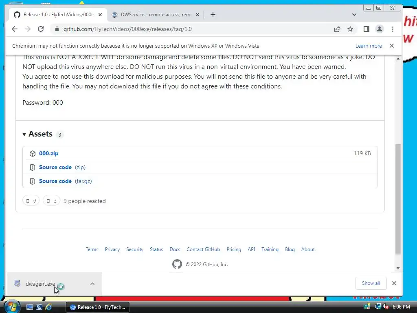Download Source code (zip)
The image size is (417, 313).
pos(62,167)
